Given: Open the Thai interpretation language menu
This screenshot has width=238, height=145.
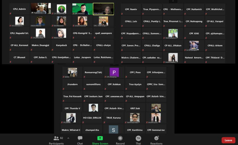Looking at the screenshot, I should point(138,140).
